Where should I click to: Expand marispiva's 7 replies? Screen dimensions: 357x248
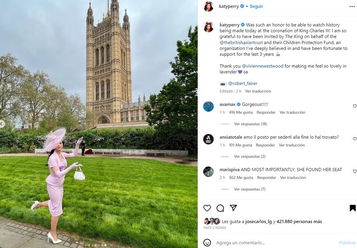pos(249,189)
